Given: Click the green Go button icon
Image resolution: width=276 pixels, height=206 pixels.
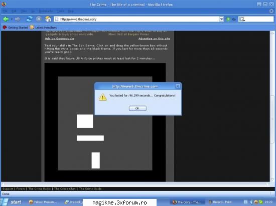Looking at the screenshot, I should [228, 19].
